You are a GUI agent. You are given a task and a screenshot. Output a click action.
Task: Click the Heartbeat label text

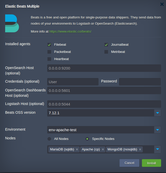61,59
